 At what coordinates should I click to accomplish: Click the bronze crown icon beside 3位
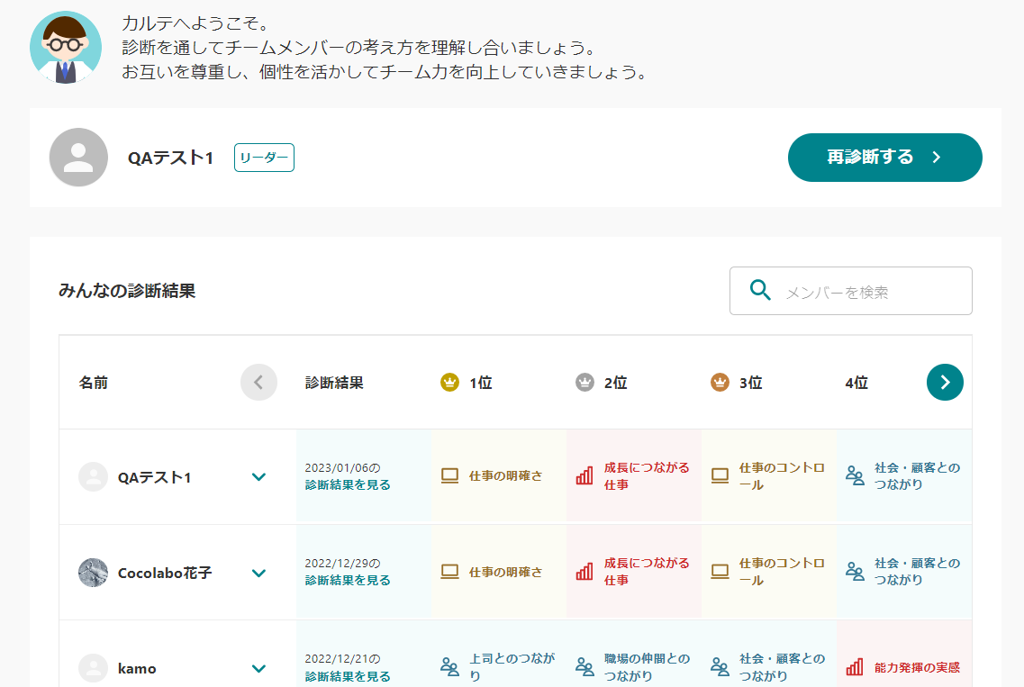tap(720, 383)
